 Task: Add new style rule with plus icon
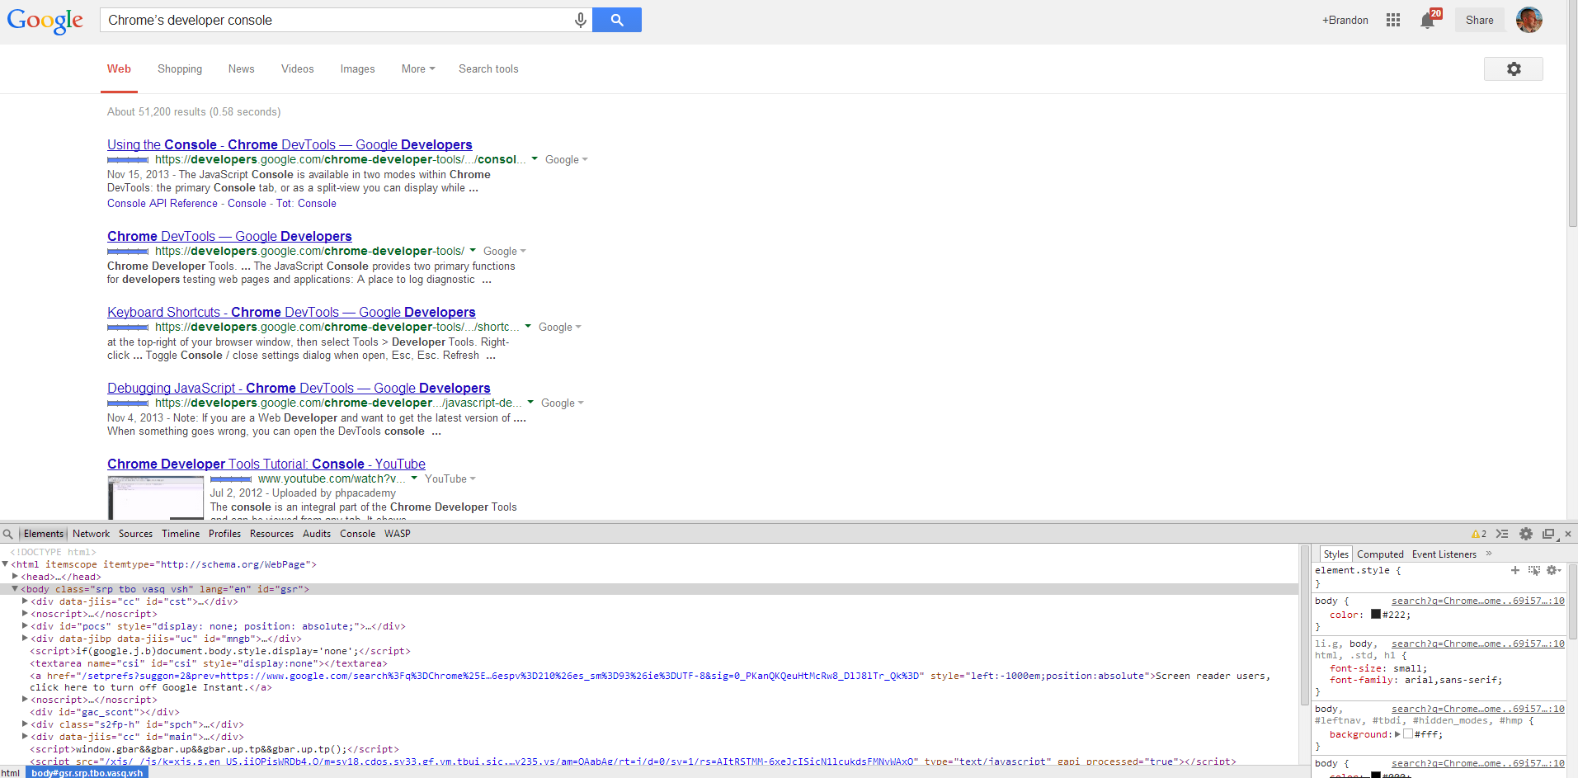1514,570
